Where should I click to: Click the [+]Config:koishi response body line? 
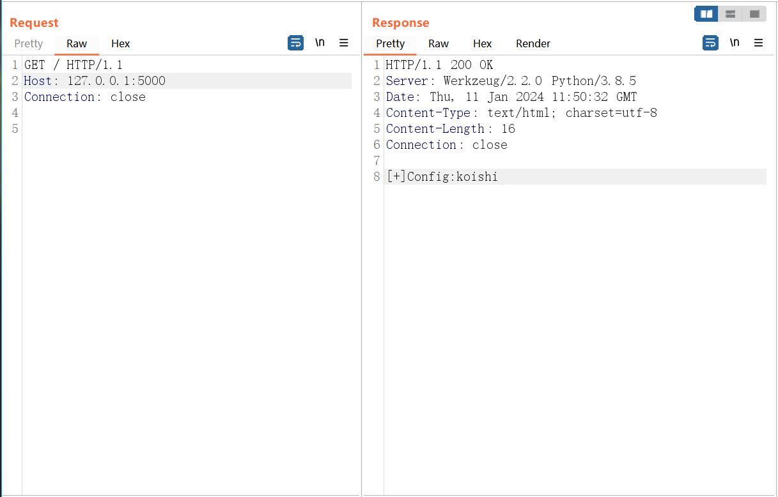tap(442, 177)
